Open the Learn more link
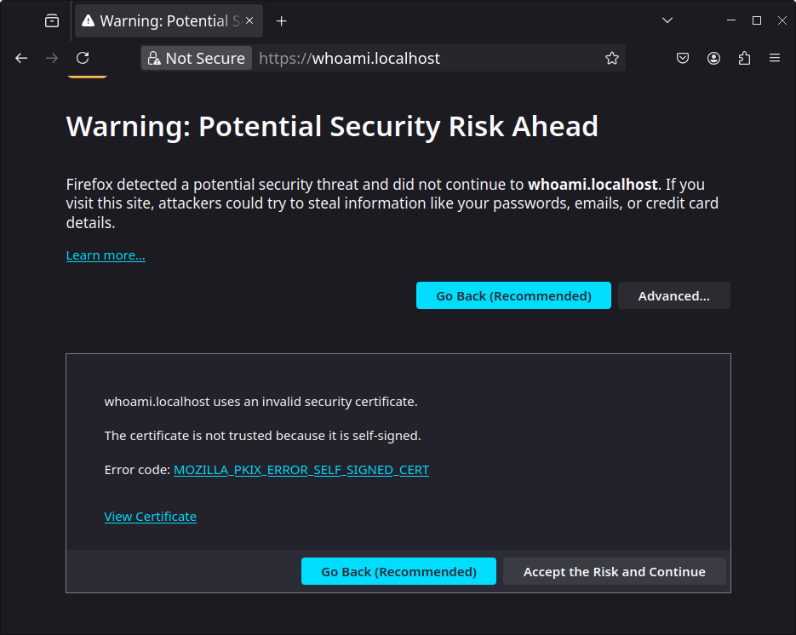The image size is (796, 635). pos(106,255)
